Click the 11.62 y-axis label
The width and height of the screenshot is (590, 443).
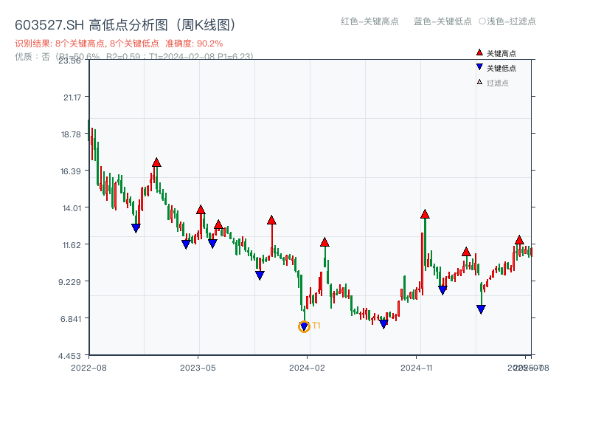(x=72, y=245)
